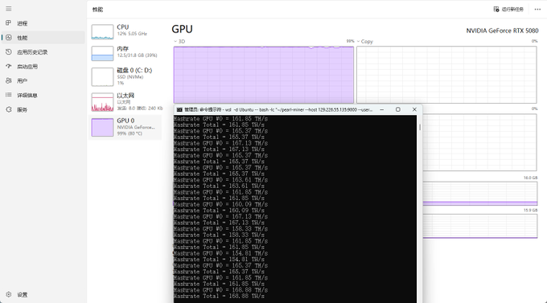Minimize the command prompt window
The width and height of the screenshot is (547, 303).
pyautogui.click(x=382, y=109)
